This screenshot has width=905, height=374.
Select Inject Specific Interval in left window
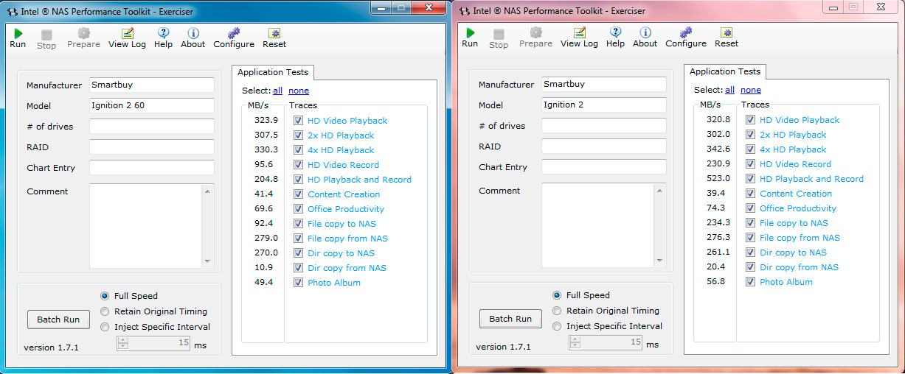(105, 327)
